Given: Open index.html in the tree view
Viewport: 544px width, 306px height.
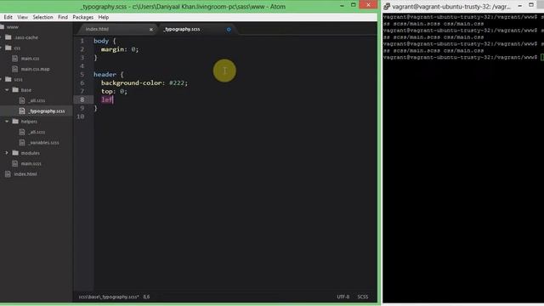Looking at the screenshot, I should coord(25,173).
